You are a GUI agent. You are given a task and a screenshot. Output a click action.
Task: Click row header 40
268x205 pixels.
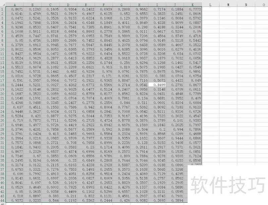[x=3, y=183]
